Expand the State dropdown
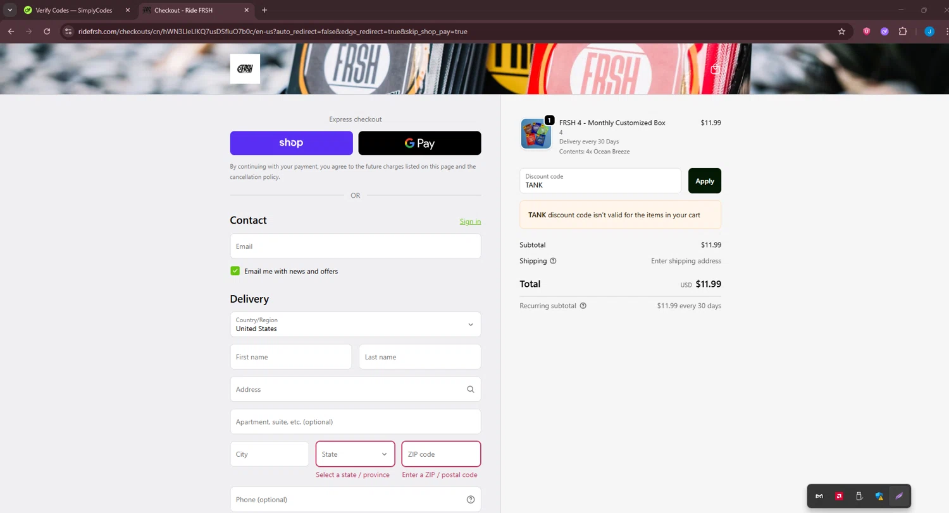949x513 pixels. tap(356, 454)
